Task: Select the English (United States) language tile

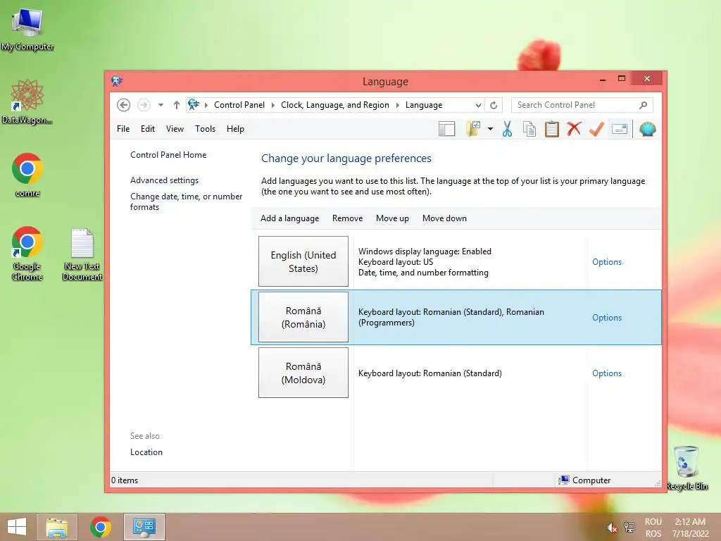Action: 303,261
